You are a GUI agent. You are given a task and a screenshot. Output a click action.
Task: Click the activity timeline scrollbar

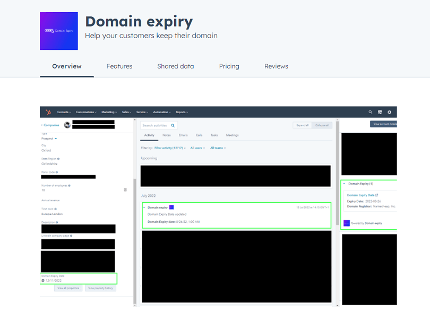point(337,173)
